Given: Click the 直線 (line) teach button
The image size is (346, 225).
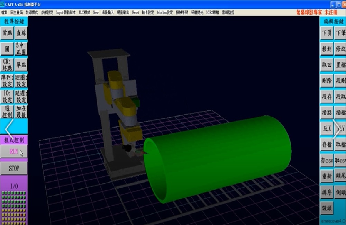Looking at the screenshot, I should 21,33.
